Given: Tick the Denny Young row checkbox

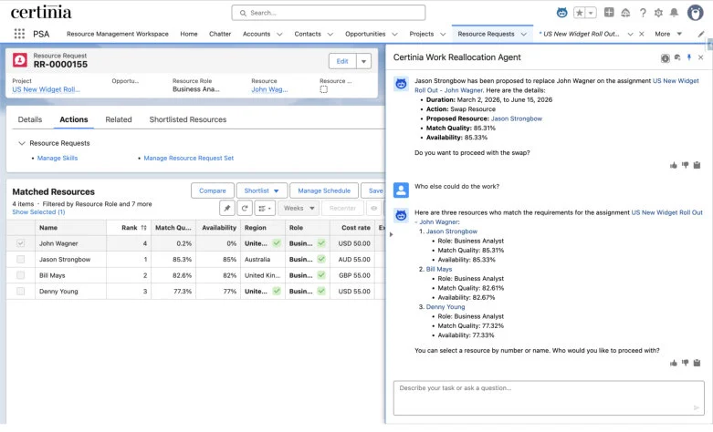Looking at the screenshot, I should (x=21, y=292).
